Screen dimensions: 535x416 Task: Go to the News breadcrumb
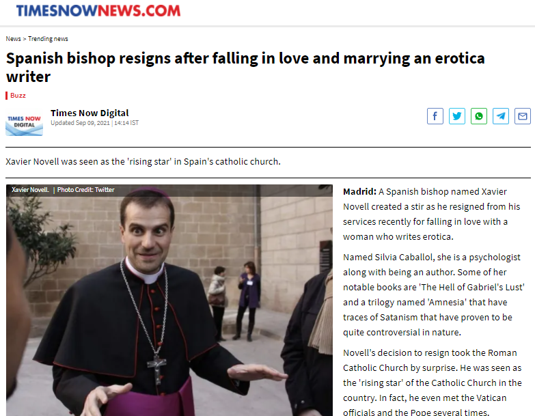13,39
